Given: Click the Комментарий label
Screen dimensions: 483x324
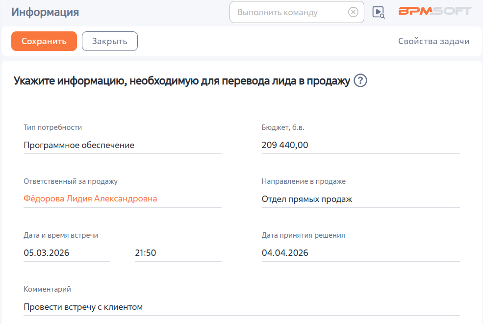Looking at the screenshot, I should 47,289.
